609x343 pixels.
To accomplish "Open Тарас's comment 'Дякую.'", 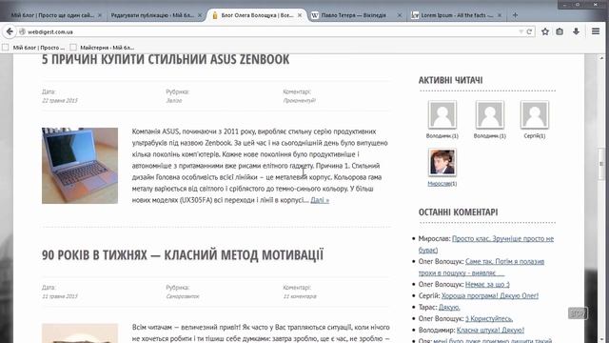I will pos(449,307).
